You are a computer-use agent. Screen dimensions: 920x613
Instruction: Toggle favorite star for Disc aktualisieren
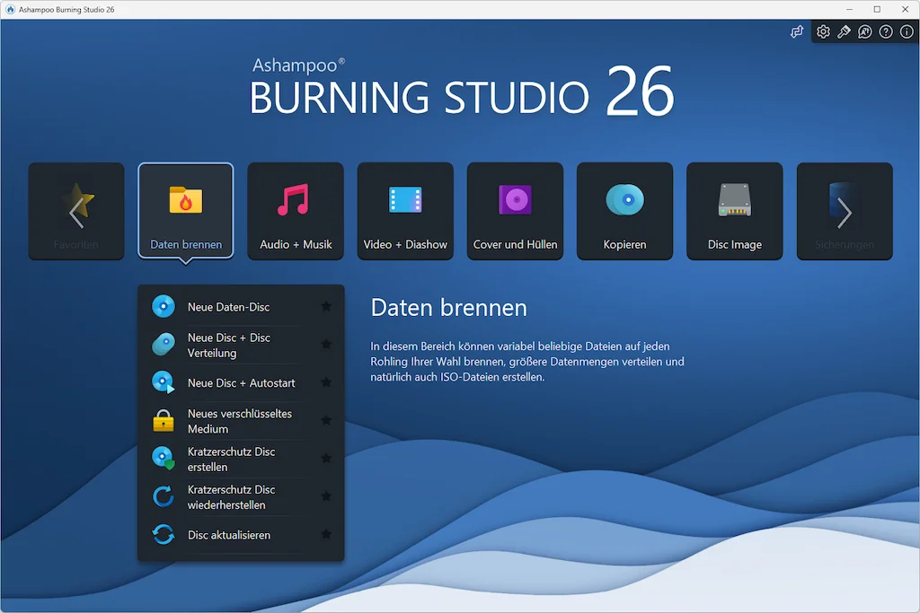click(x=326, y=534)
